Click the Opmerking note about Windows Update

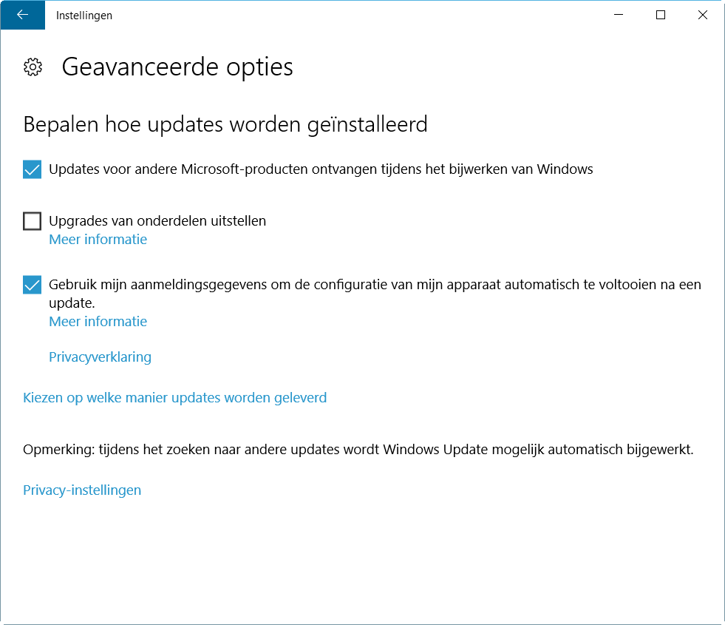(x=358, y=450)
